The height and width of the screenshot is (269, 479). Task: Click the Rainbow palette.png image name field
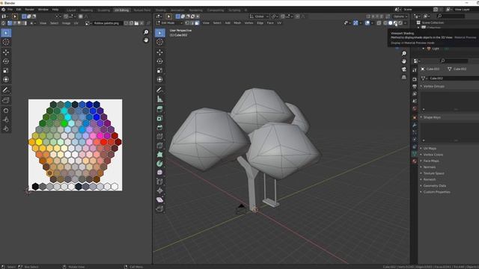click(x=107, y=23)
